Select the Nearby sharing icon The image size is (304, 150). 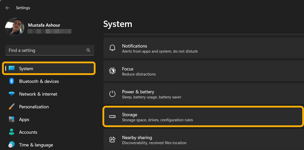coord(112,139)
